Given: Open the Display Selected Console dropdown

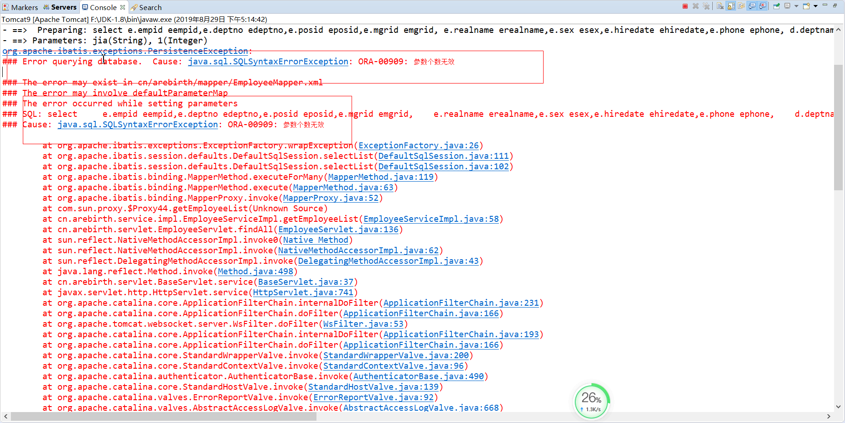Looking at the screenshot, I should (x=797, y=6).
